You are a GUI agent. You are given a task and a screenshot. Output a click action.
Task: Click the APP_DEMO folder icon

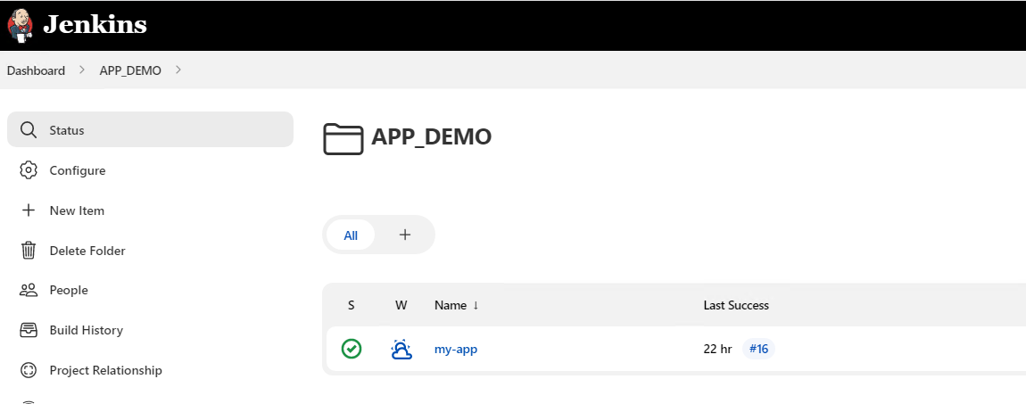(x=343, y=138)
